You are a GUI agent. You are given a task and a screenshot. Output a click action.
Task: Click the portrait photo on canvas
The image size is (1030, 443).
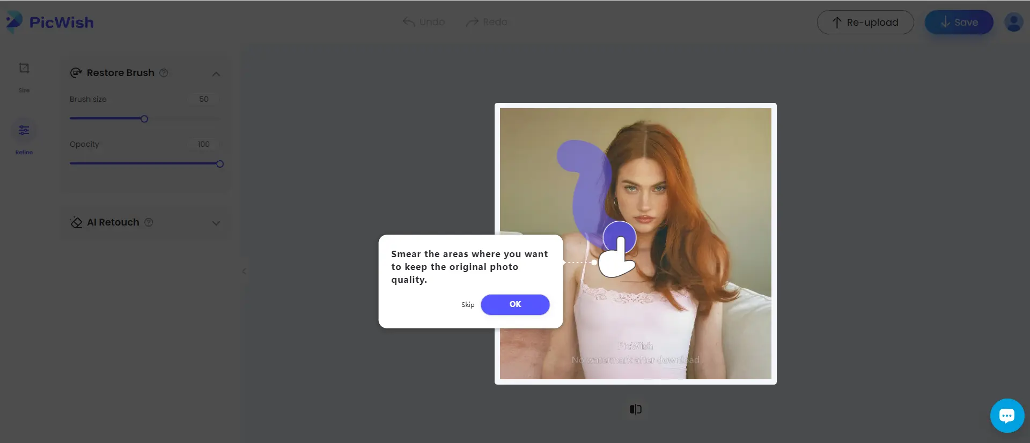[636, 244]
